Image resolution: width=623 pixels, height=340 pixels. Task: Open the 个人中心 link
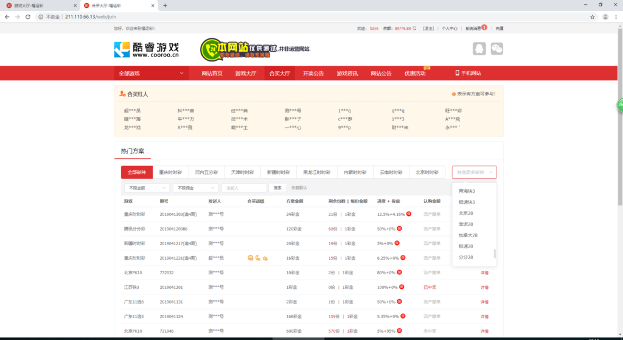(449, 29)
